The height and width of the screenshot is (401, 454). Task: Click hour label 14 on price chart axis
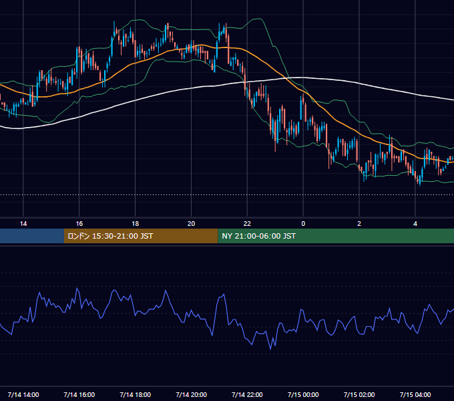click(23, 224)
